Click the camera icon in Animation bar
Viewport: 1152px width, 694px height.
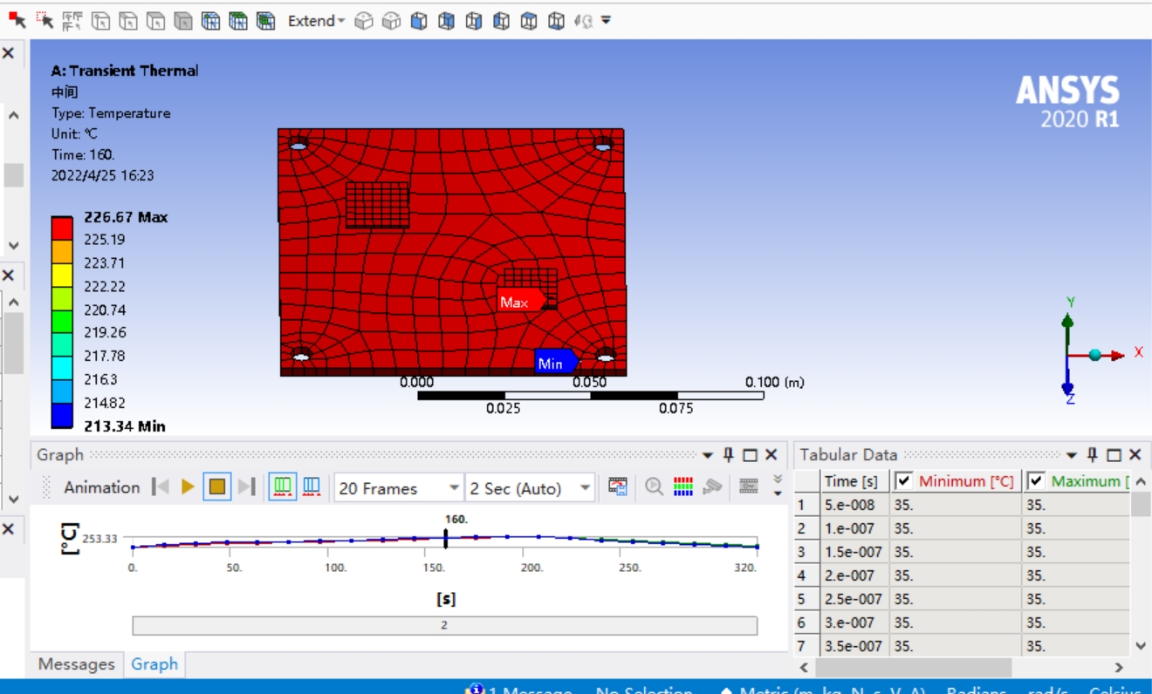(x=713, y=487)
